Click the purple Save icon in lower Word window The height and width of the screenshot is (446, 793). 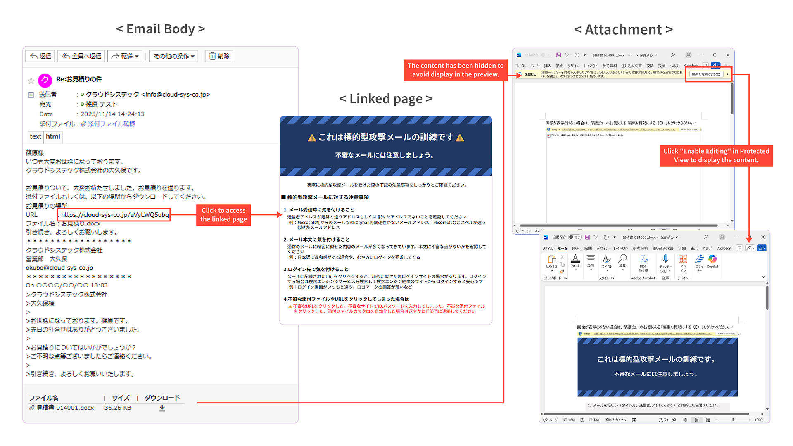587,237
